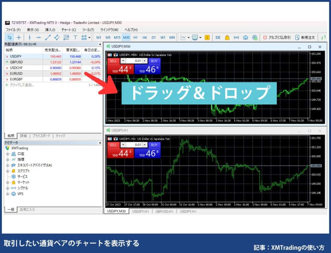Image resolution: width=331 pixels, height=253 pixels.
Task: Select EURGBP row in Market Watch
Action: [x=53, y=79]
